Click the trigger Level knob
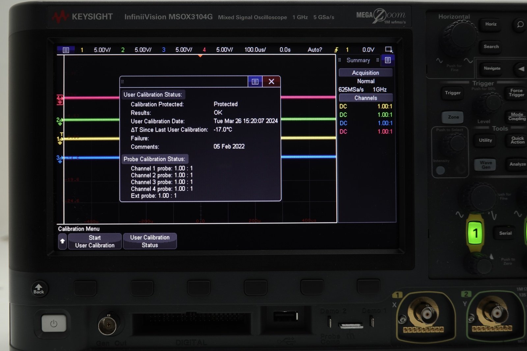The image size is (527, 351). 490,104
